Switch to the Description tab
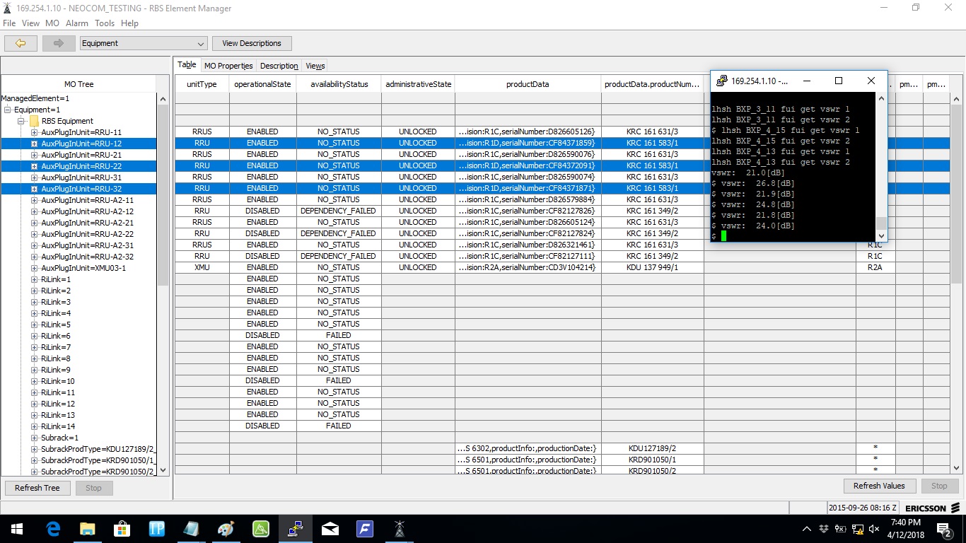 (279, 66)
